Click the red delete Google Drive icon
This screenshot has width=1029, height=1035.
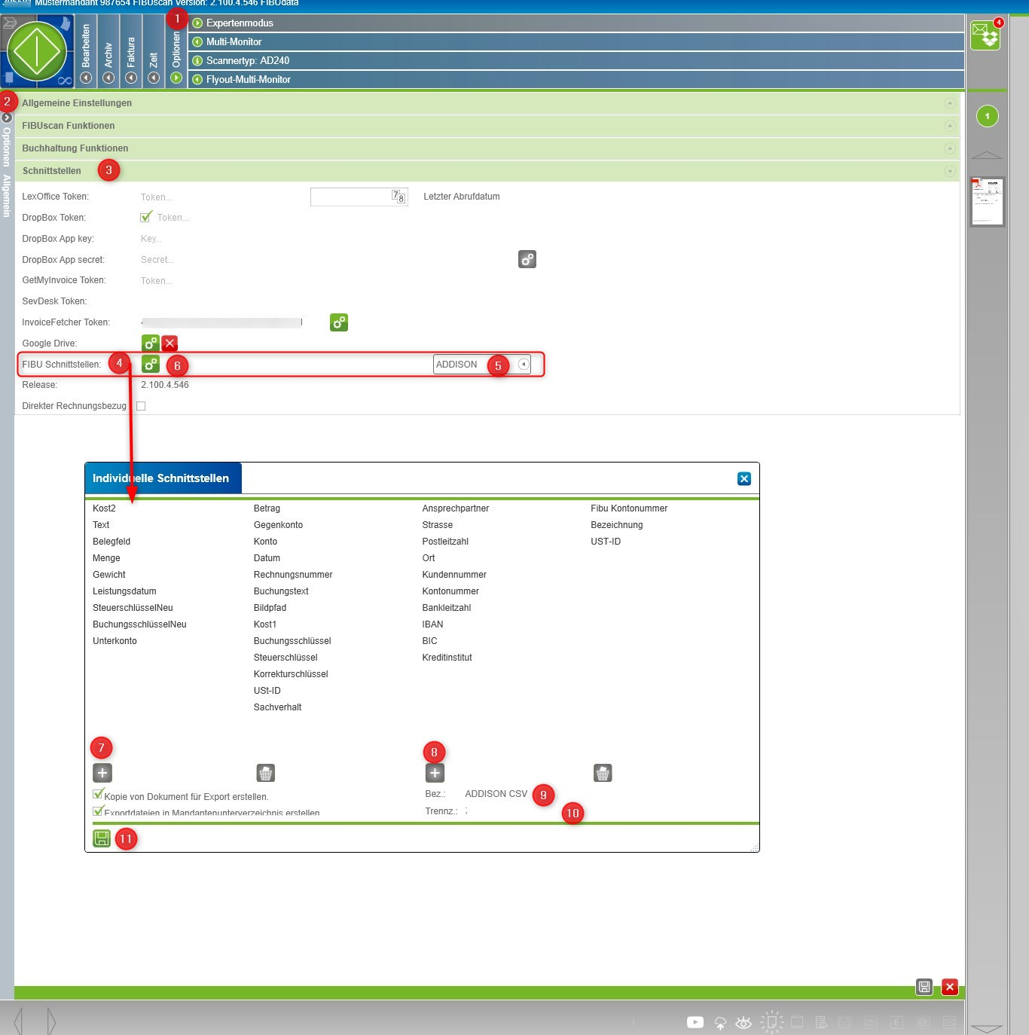[169, 343]
